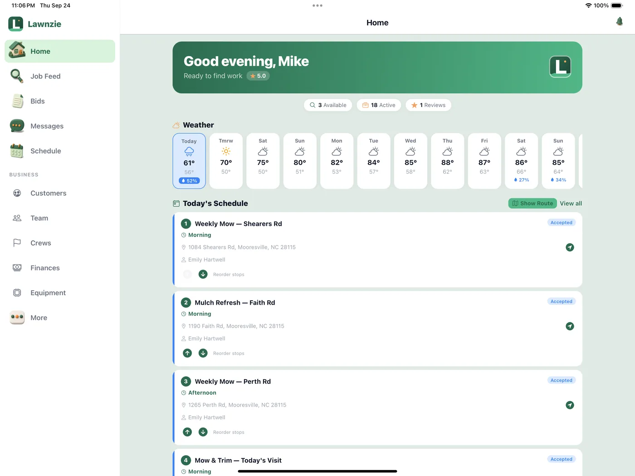Navigate to Shearers Rd job location
Viewport: 635px width, 476px height.
(x=570, y=247)
